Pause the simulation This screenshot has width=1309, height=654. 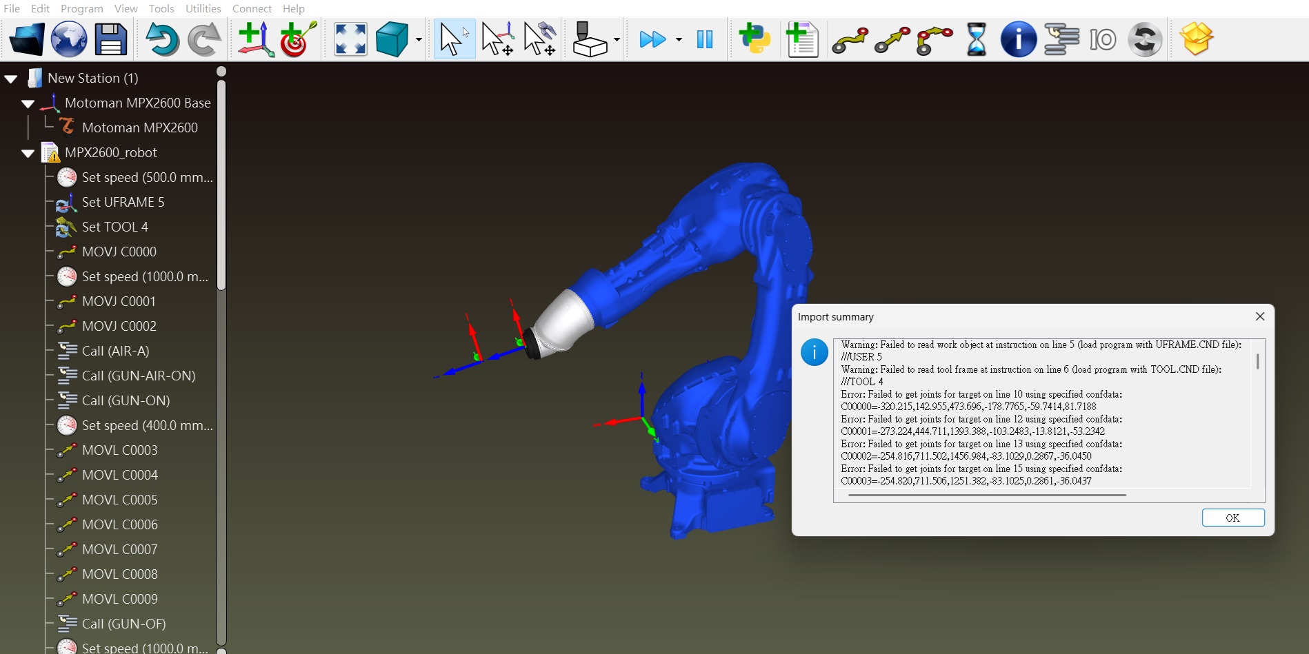tap(705, 39)
